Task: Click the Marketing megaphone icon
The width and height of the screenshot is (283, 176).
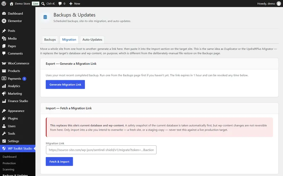Action: click(x=4, y=94)
